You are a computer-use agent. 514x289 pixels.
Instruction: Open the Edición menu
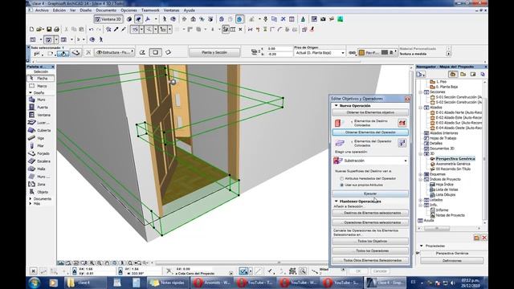click(x=59, y=10)
